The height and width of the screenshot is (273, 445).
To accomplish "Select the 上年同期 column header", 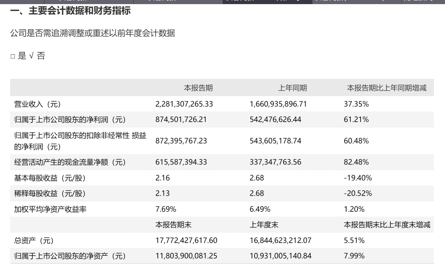I will point(293,88).
